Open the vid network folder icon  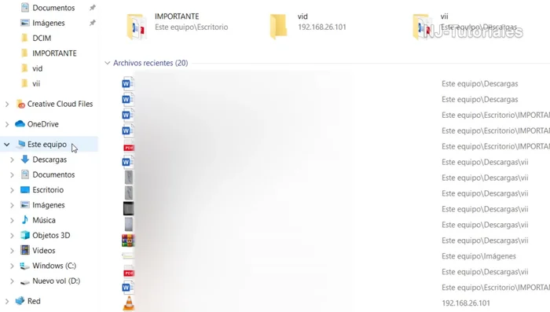[278, 26]
